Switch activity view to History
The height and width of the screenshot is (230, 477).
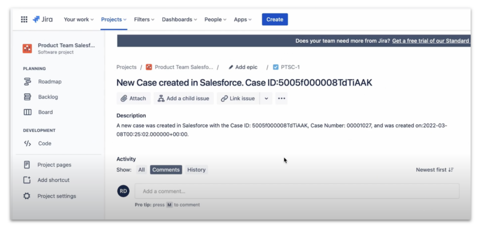click(x=196, y=170)
